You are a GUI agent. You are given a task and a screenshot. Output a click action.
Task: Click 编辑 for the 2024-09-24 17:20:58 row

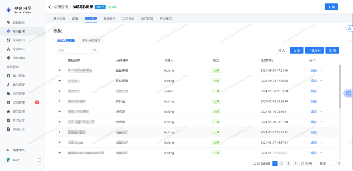point(313,81)
